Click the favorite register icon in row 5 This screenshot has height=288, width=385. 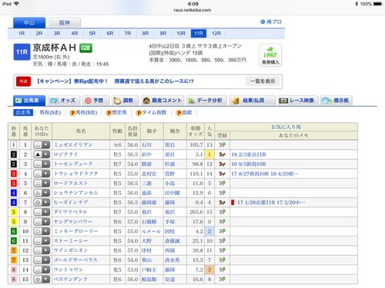point(222,184)
